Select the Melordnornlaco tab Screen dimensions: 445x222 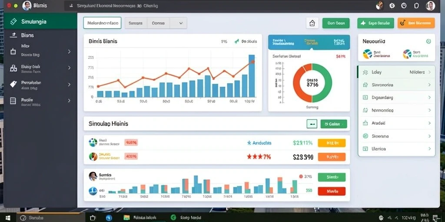tap(102, 23)
